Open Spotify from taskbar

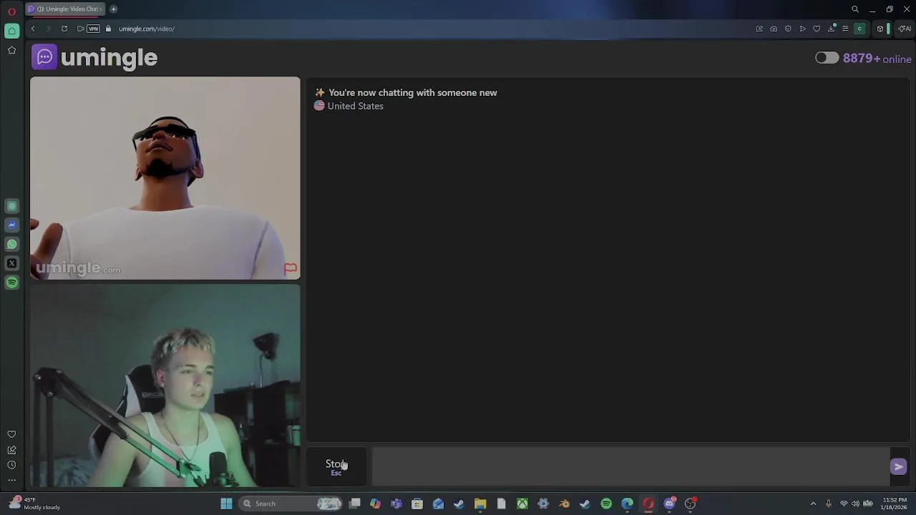pos(606,504)
